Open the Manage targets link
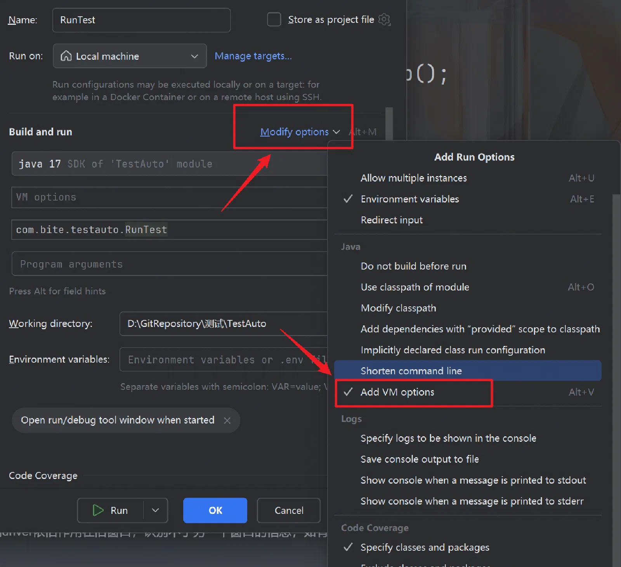The image size is (621, 567). coord(253,56)
